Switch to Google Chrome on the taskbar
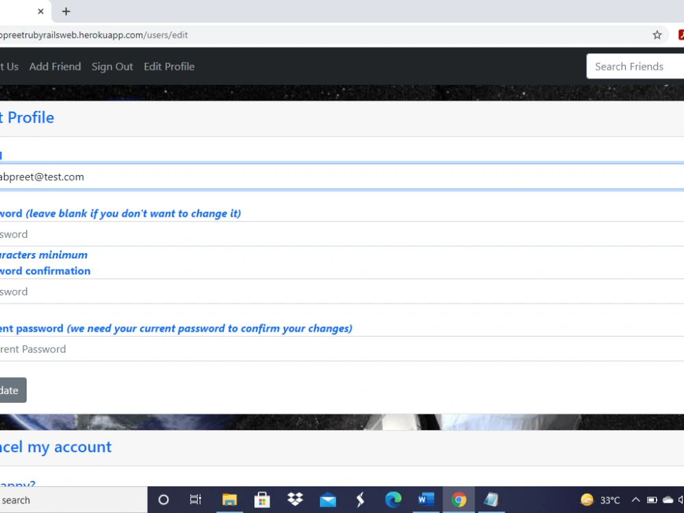 click(x=458, y=500)
